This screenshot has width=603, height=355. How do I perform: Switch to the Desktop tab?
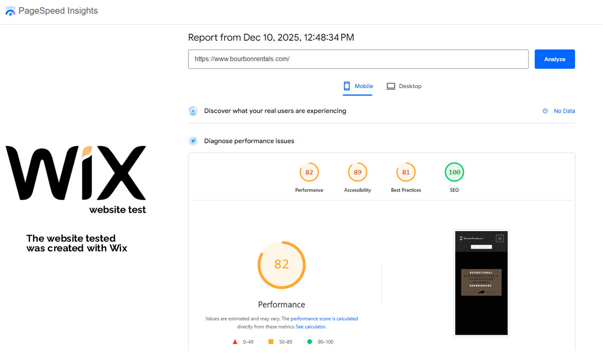[404, 86]
